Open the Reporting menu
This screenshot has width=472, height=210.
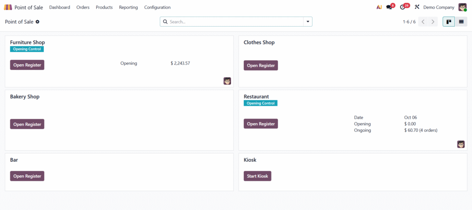coord(128,7)
